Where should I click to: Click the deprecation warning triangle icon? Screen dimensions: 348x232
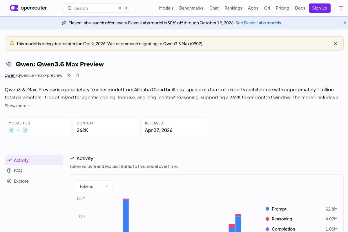coord(12,43)
